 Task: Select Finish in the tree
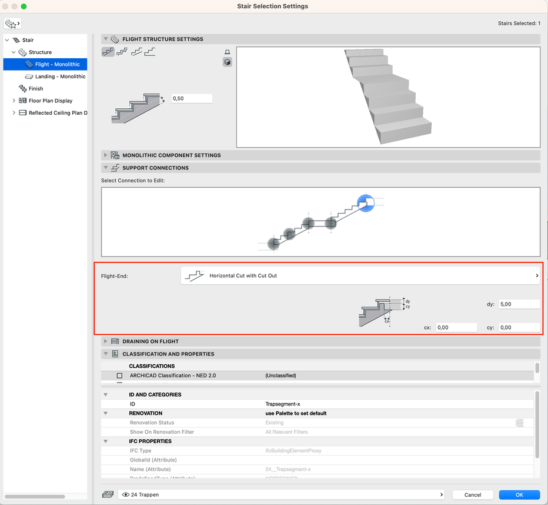pos(31,89)
